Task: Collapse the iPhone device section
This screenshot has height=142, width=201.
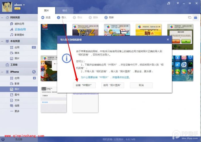Action: tap(2, 72)
